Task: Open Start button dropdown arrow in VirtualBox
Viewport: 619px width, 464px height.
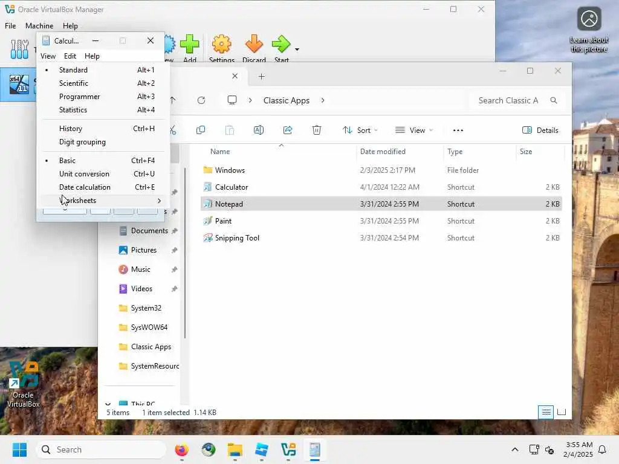Action: coord(297,50)
